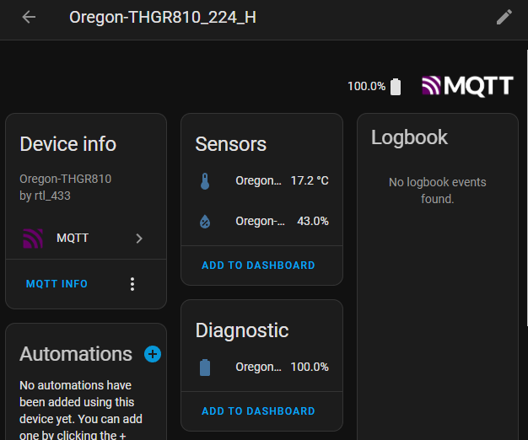
Task: Expand the MQTT integration chevron
Action: (x=139, y=239)
